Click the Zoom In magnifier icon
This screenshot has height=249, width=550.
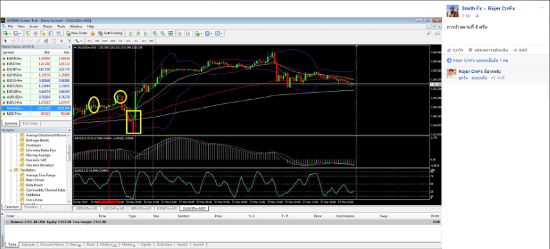[155, 34]
